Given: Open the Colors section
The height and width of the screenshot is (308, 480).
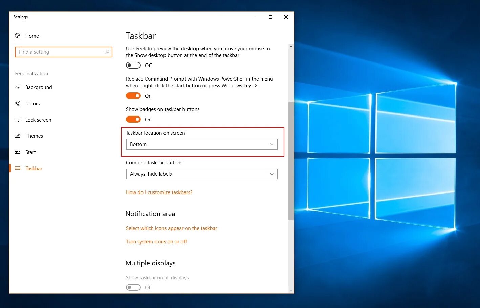Looking at the screenshot, I should pos(32,104).
